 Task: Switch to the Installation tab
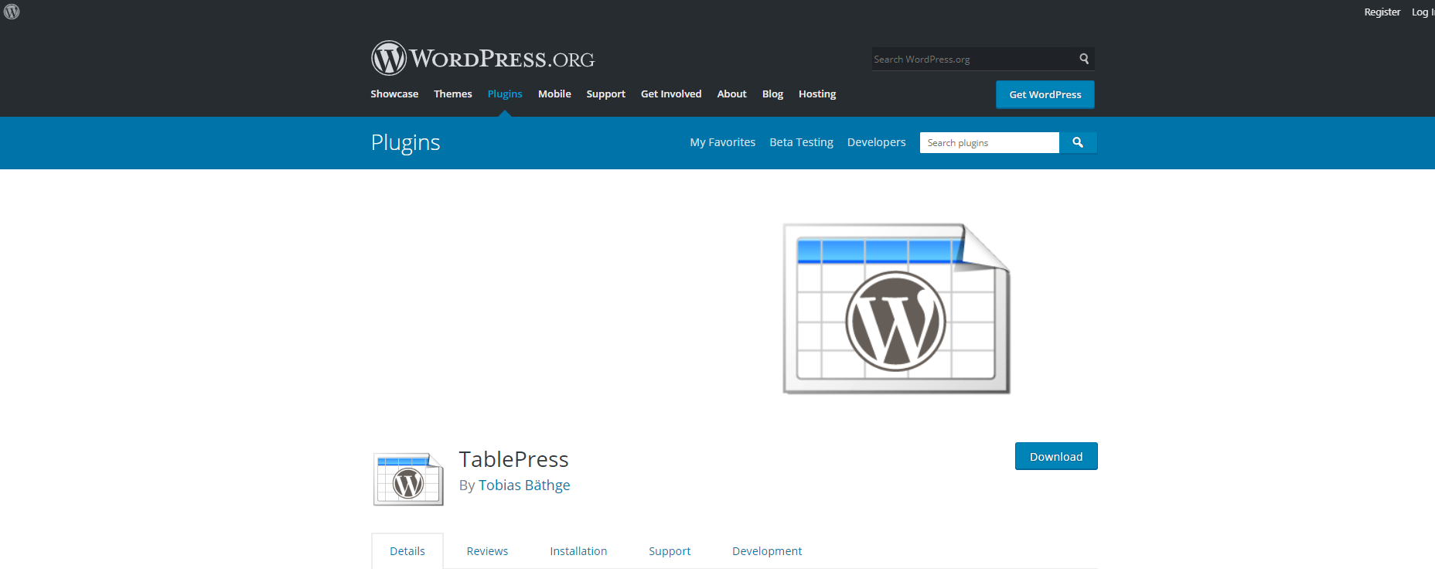[578, 551]
